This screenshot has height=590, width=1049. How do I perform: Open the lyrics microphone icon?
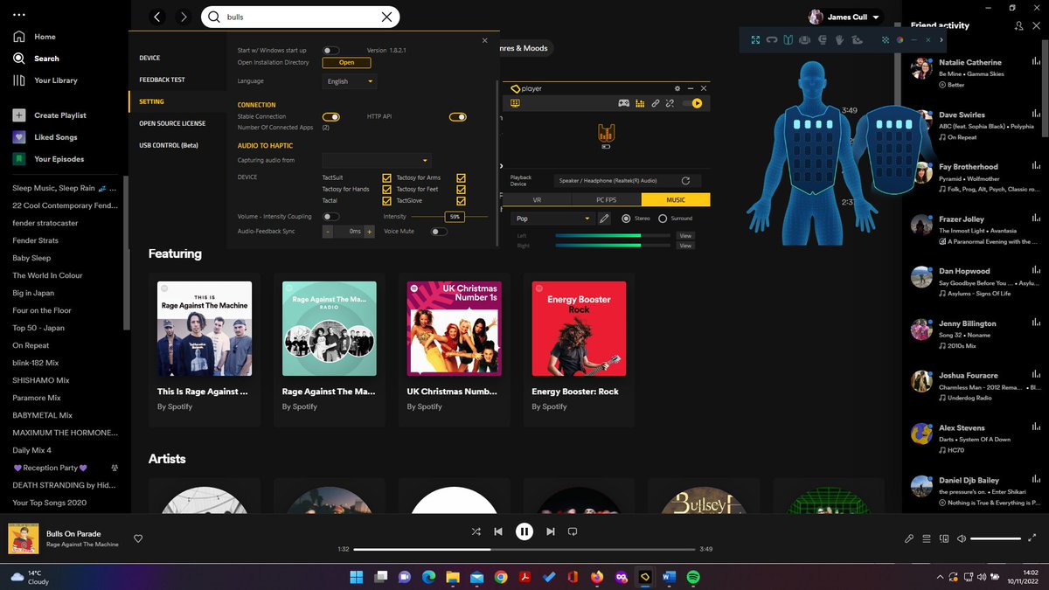coord(909,538)
